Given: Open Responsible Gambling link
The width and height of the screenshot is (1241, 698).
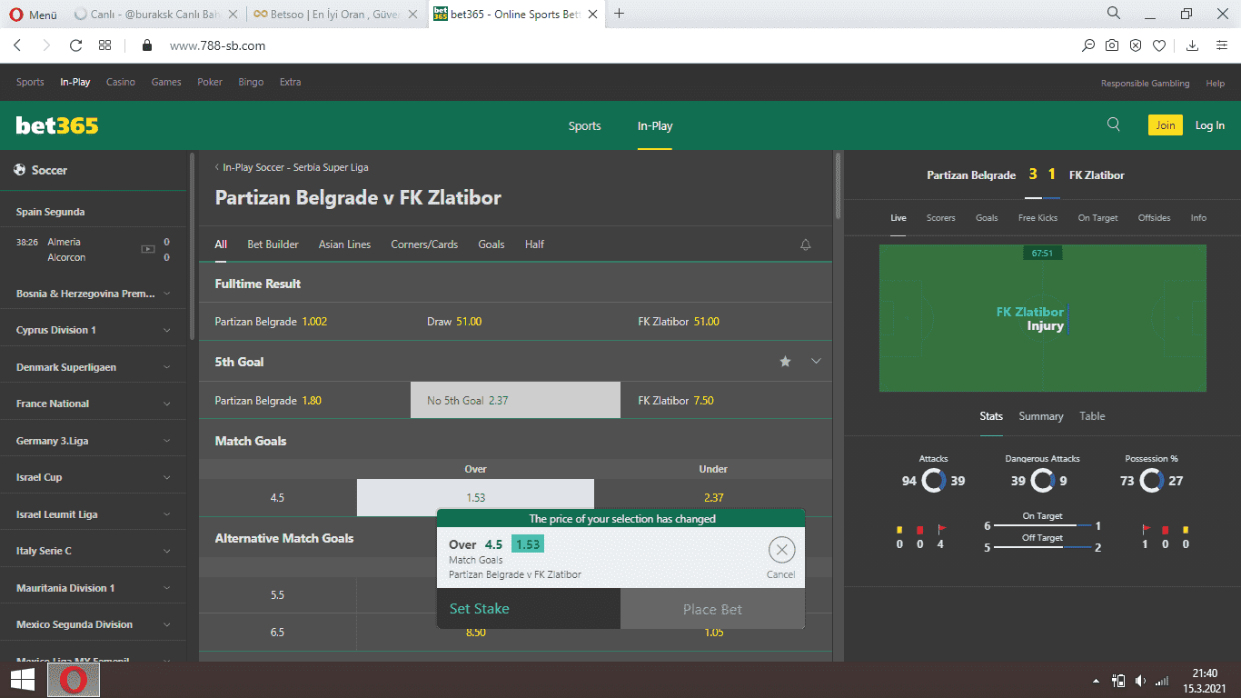Looking at the screenshot, I should pyautogui.click(x=1145, y=83).
